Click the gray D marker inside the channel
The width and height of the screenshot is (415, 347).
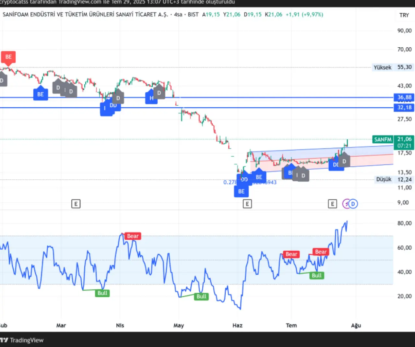click(344, 161)
